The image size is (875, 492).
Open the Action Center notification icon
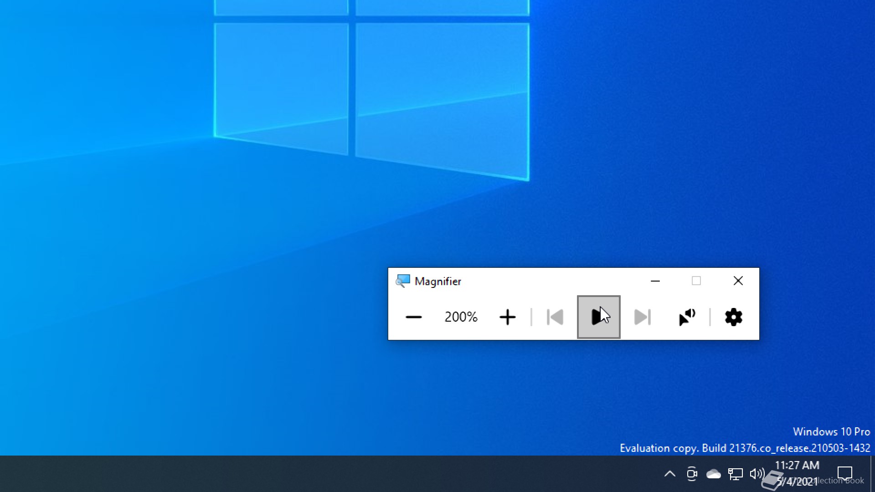click(844, 473)
